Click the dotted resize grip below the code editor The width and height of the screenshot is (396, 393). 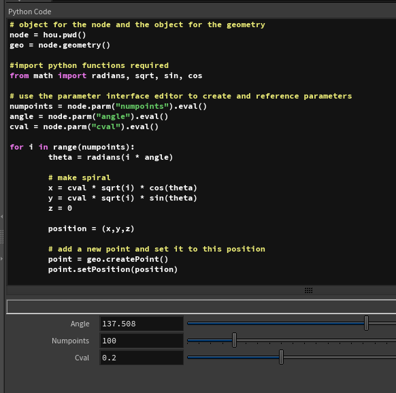308,290
